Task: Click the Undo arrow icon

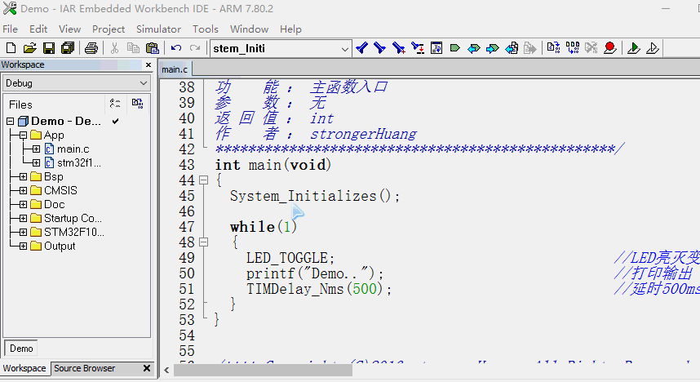Action: [175, 48]
